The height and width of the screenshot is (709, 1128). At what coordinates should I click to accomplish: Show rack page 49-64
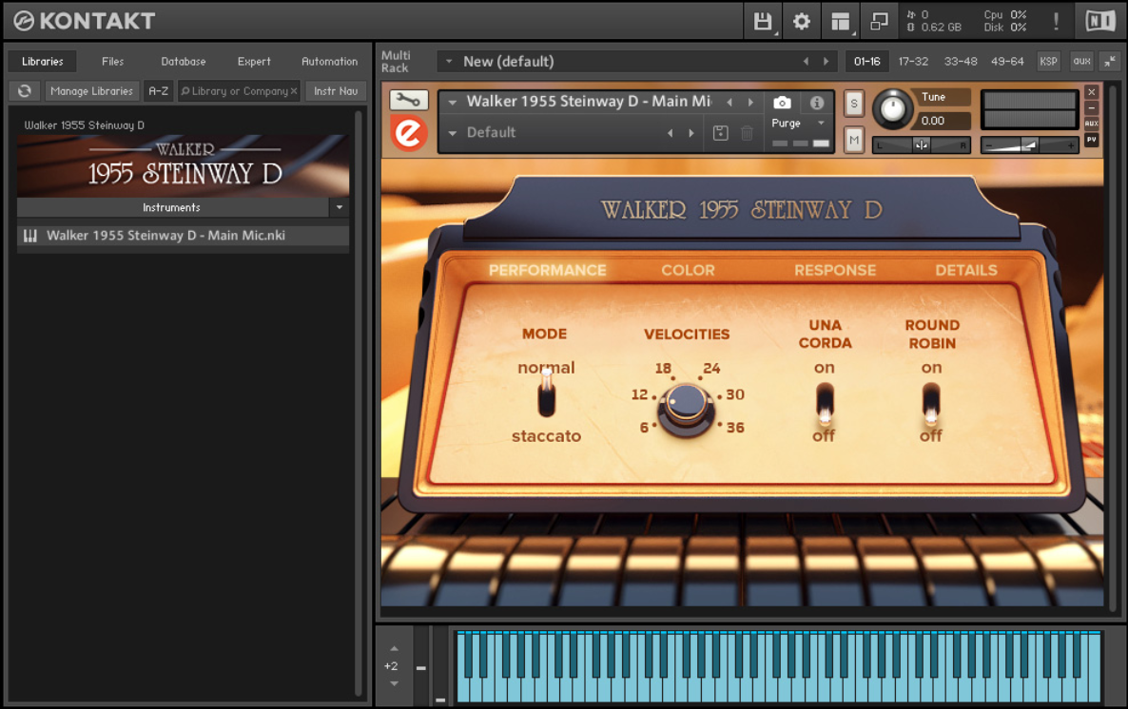(1007, 62)
